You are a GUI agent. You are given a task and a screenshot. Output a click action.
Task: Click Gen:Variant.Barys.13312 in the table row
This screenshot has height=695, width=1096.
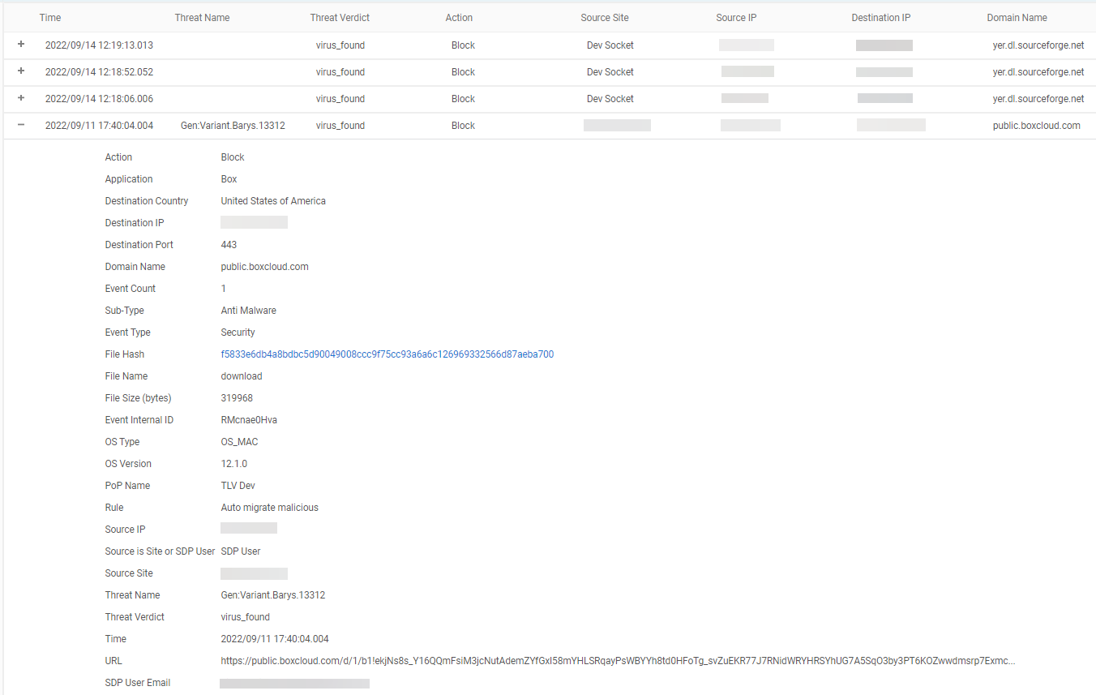[233, 126]
